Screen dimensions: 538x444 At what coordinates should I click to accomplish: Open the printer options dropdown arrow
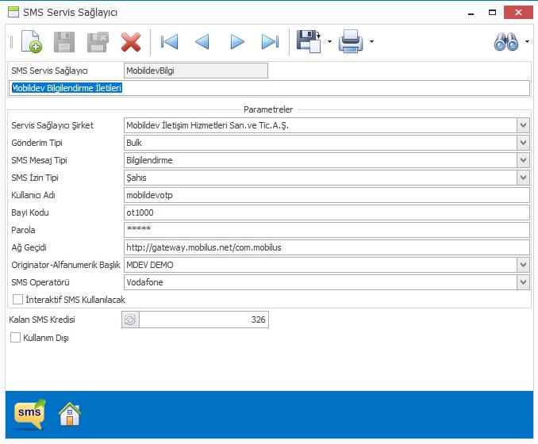pyautogui.click(x=371, y=42)
